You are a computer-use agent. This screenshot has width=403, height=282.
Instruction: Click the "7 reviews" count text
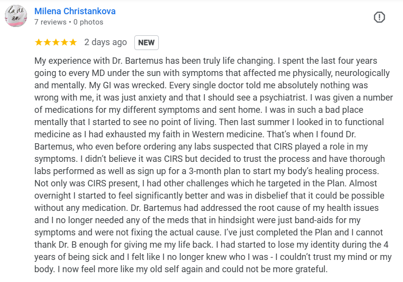pos(50,22)
